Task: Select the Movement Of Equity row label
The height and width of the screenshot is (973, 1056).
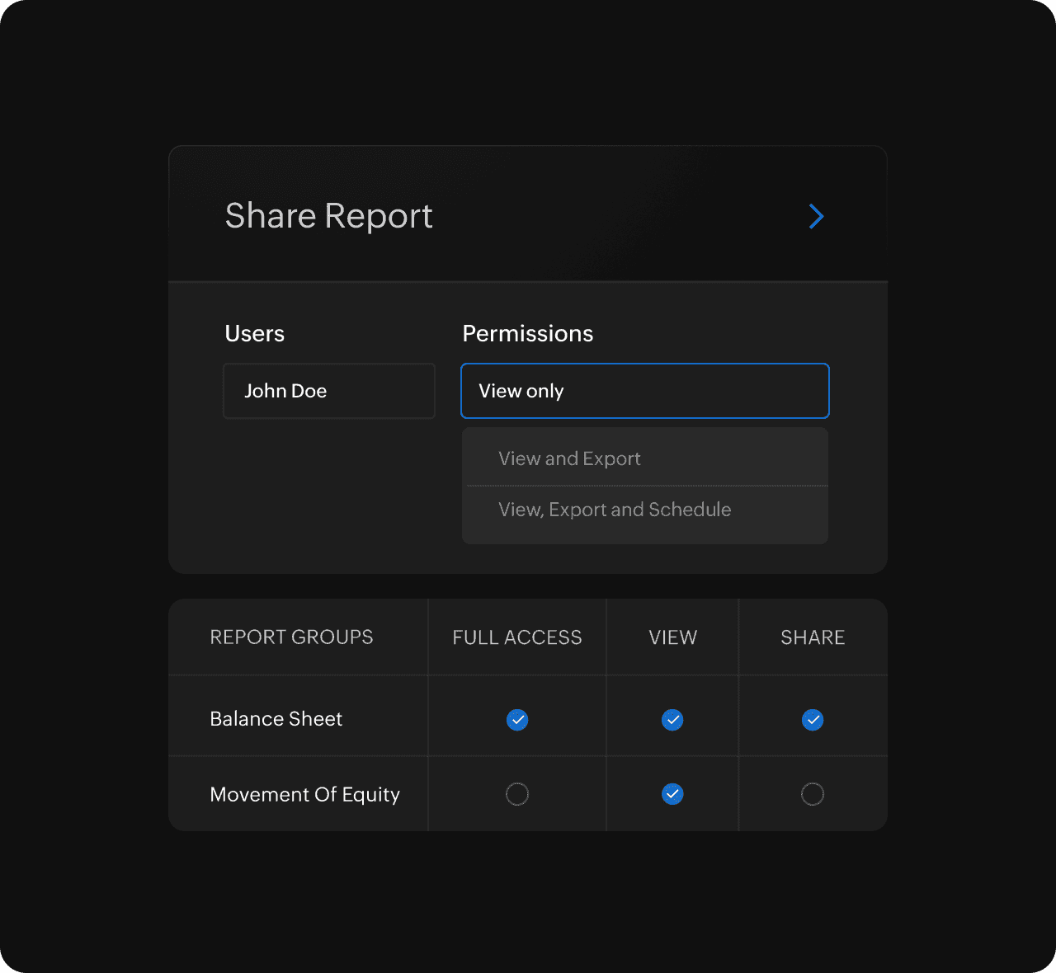Action: (304, 794)
